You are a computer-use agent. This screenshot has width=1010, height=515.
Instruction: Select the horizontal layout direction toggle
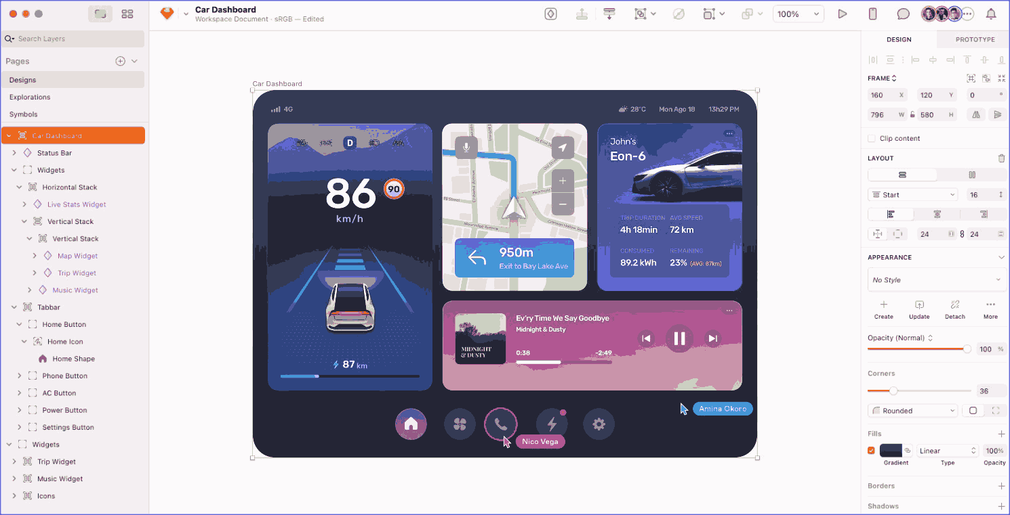click(x=971, y=175)
